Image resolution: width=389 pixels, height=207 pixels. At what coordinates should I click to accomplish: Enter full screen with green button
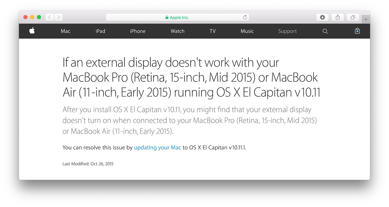pyautogui.click(x=39, y=17)
